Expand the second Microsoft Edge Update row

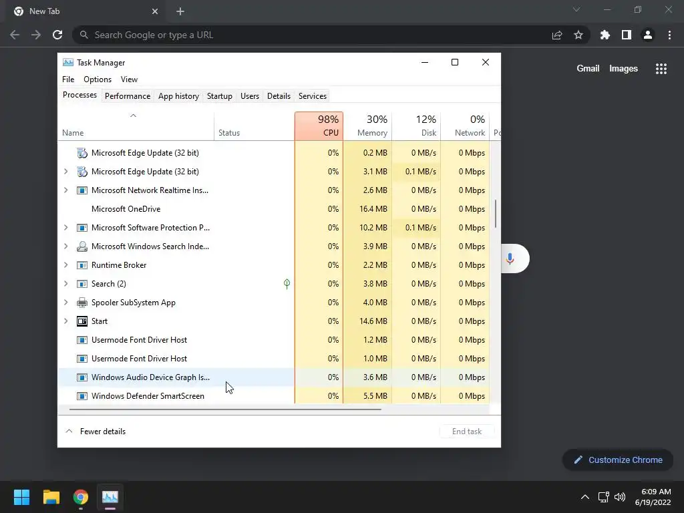point(66,172)
